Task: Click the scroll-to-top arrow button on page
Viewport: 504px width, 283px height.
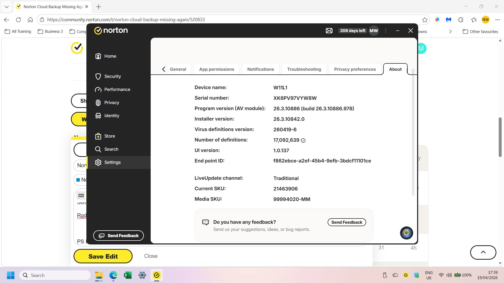Action: [483, 252]
